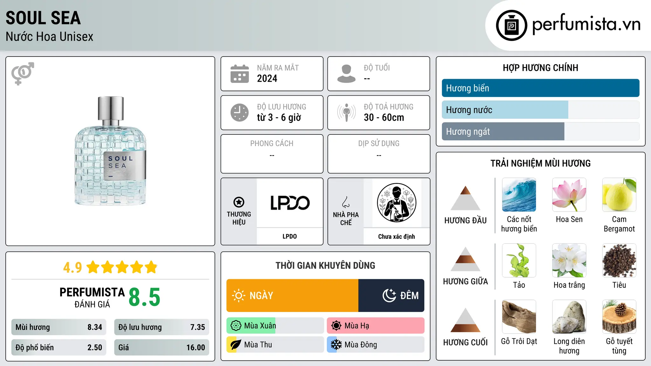651x366 pixels.
Task: Select the Gỗ Trôi Dạt driftwood thumbnail
Action: 519,317
